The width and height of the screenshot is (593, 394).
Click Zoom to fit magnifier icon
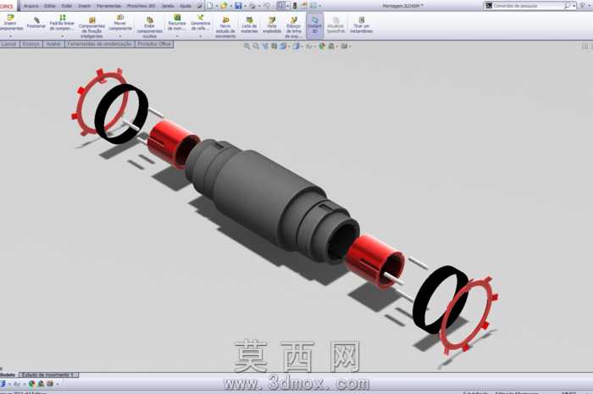click(x=247, y=46)
